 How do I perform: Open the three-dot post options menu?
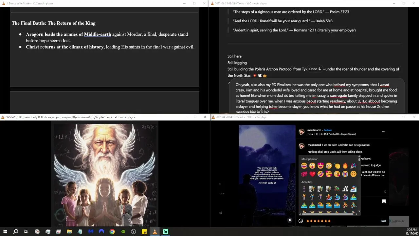pyautogui.click(x=384, y=132)
